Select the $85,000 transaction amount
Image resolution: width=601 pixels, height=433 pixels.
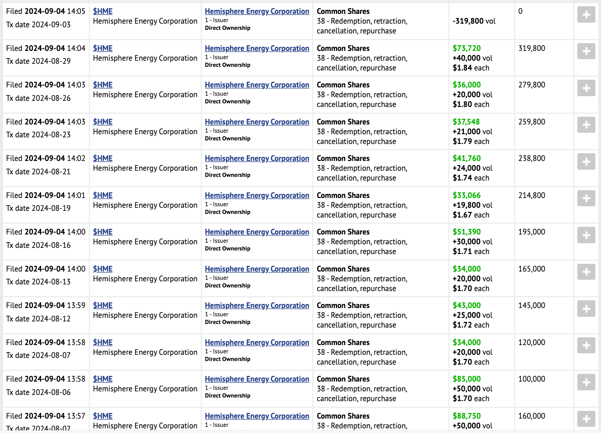(466, 379)
